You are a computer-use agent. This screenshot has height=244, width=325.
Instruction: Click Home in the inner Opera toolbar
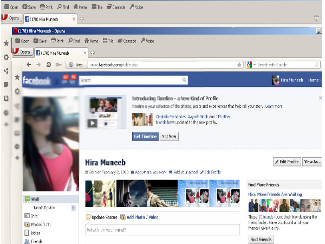pyautogui.click(x=92, y=41)
